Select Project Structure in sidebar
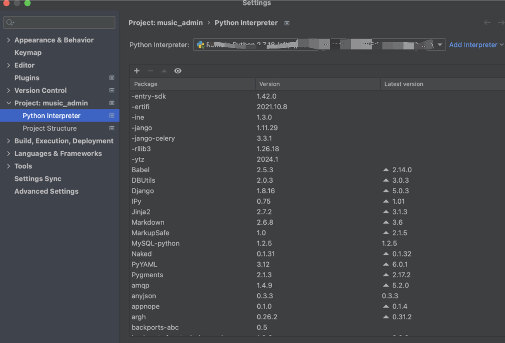This screenshot has width=505, height=343. pyautogui.click(x=49, y=128)
